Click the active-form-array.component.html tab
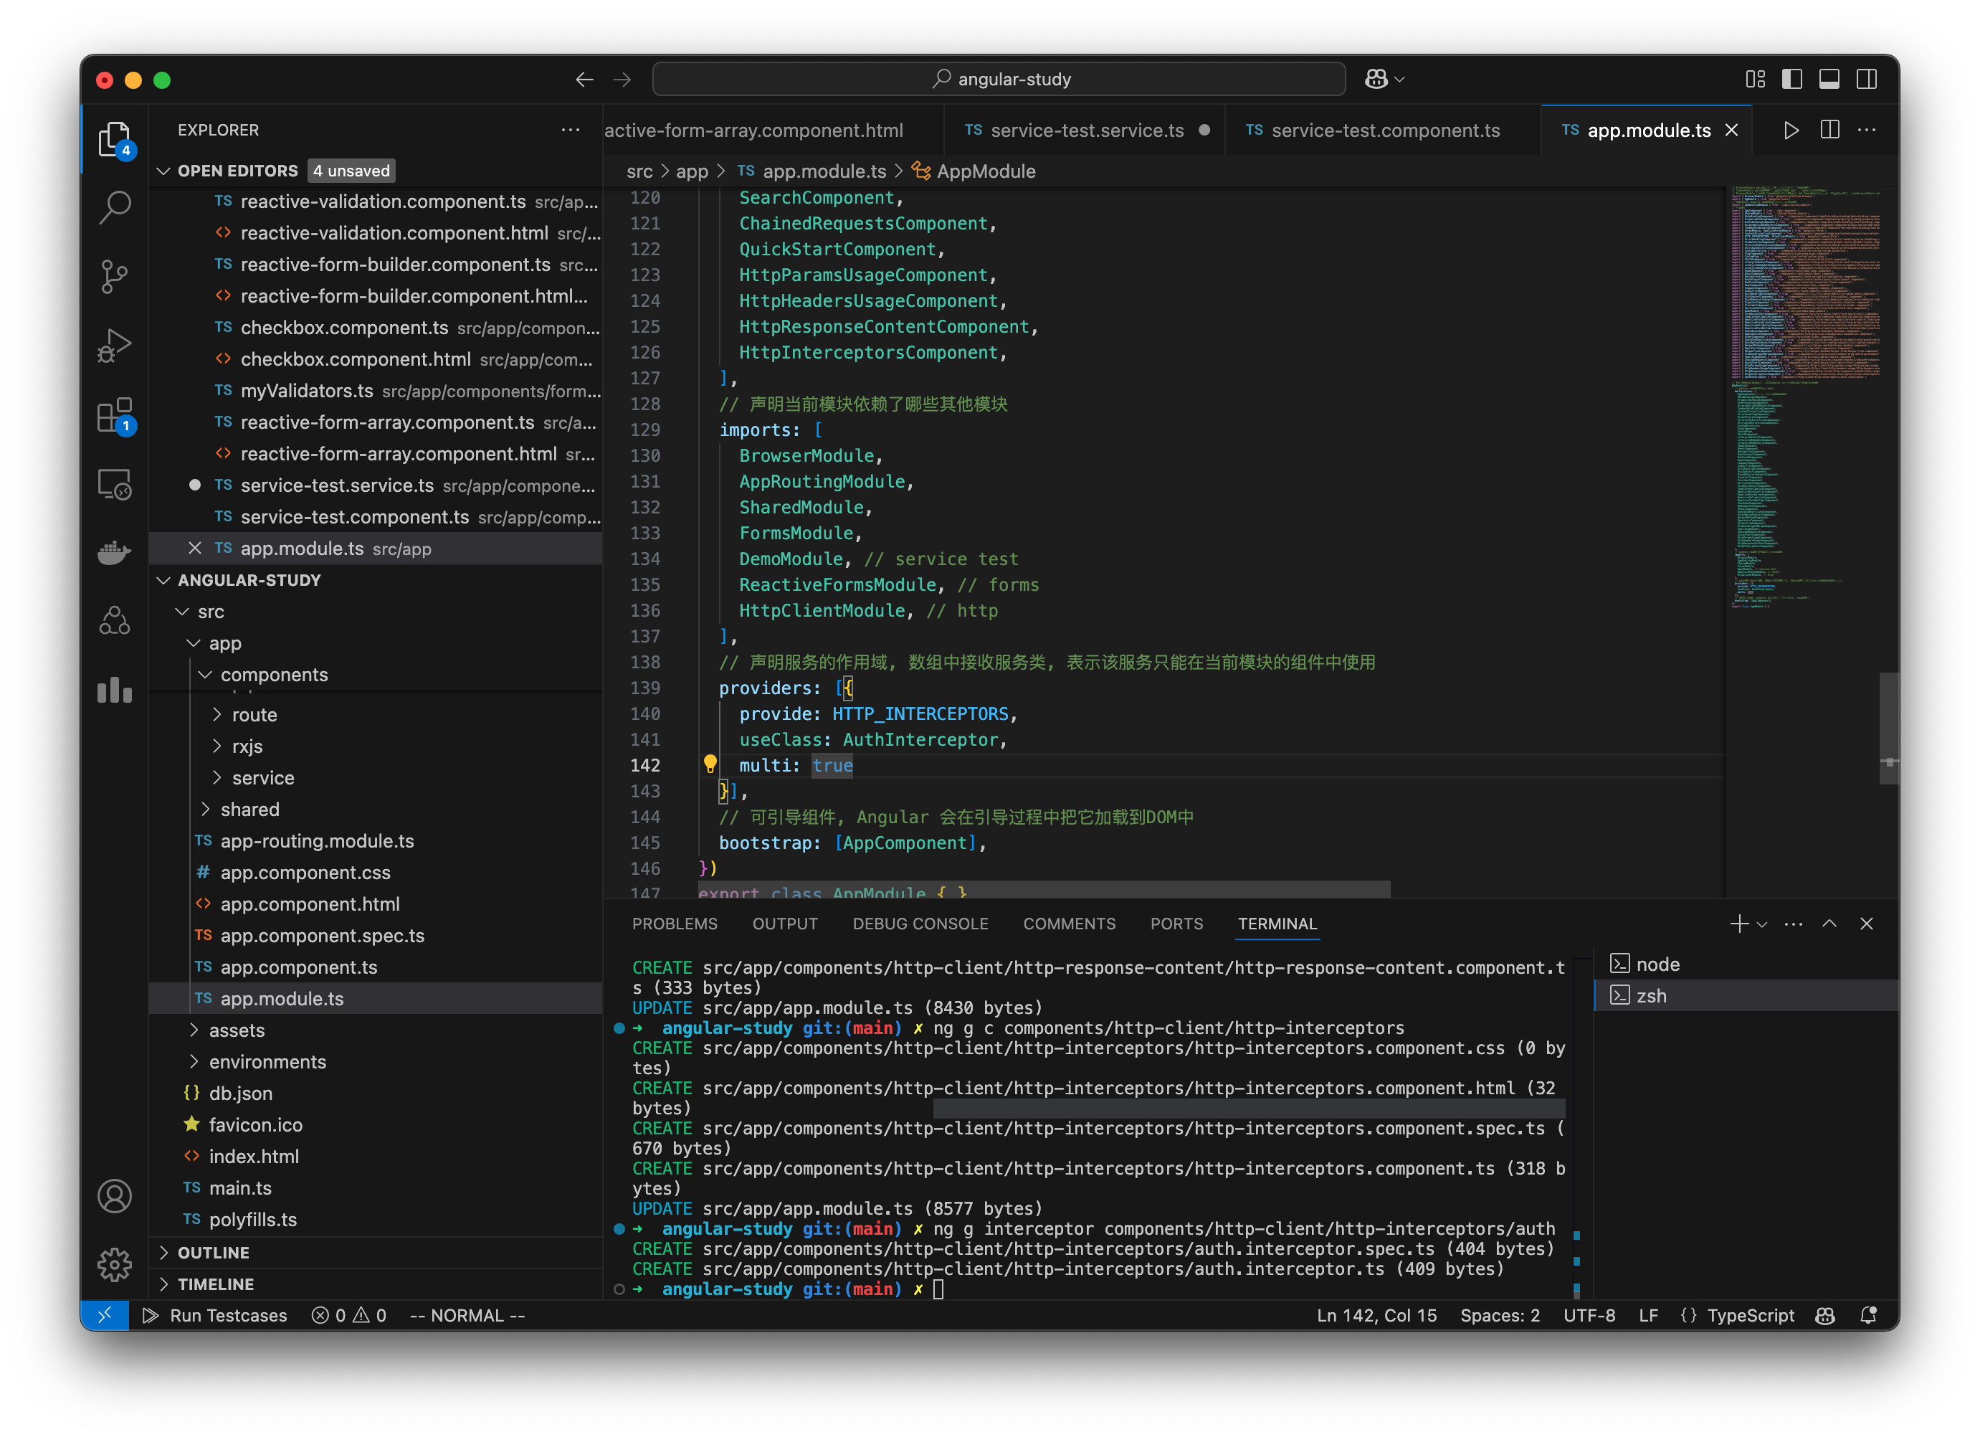 (x=755, y=131)
